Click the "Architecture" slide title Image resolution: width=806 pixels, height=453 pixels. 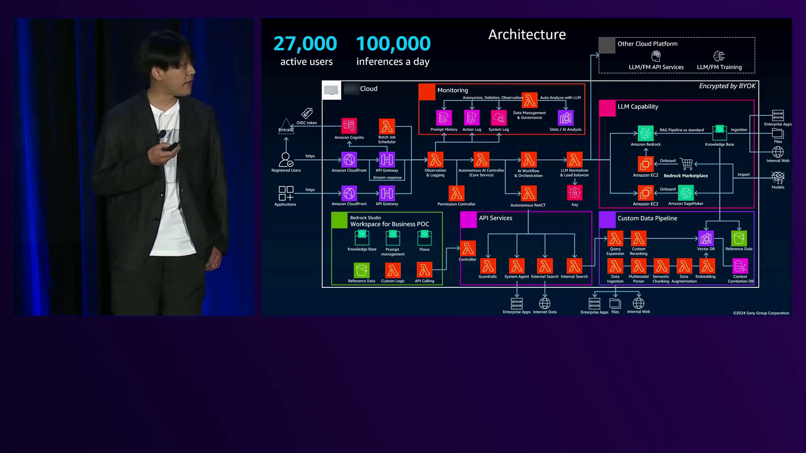[x=527, y=34]
